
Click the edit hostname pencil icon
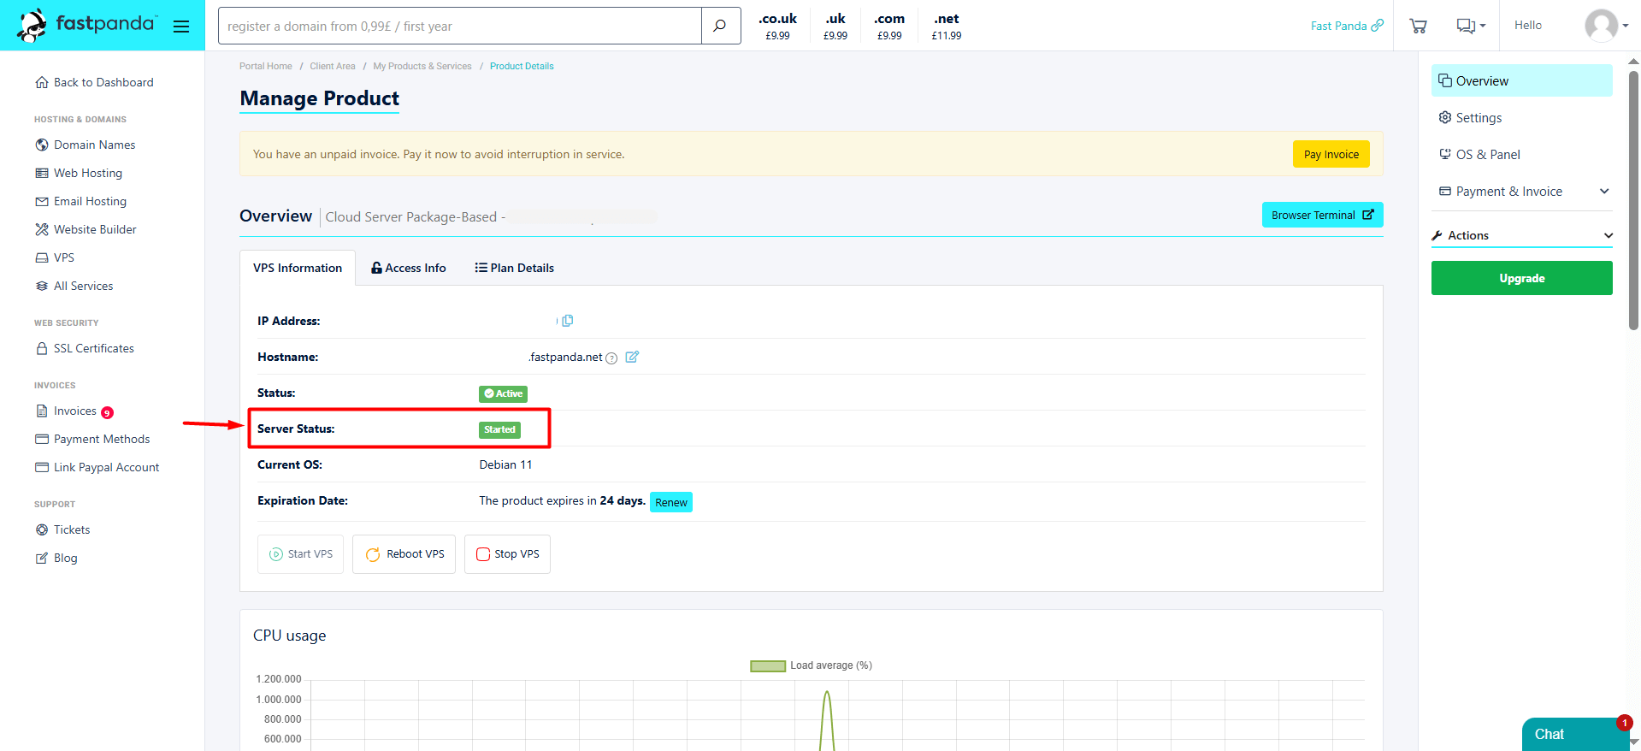click(x=632, y=357)
